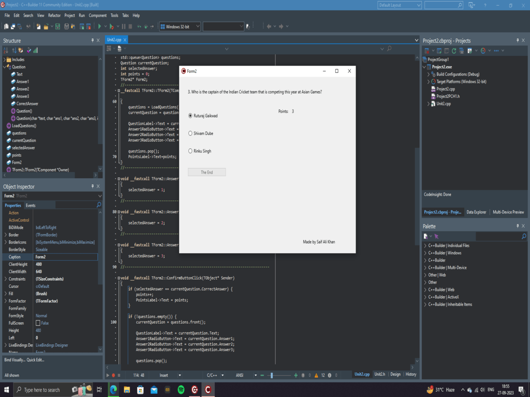Click the Pause program icon in toolbar
This screenshot has height=397, width=530.
coord(124,26)
